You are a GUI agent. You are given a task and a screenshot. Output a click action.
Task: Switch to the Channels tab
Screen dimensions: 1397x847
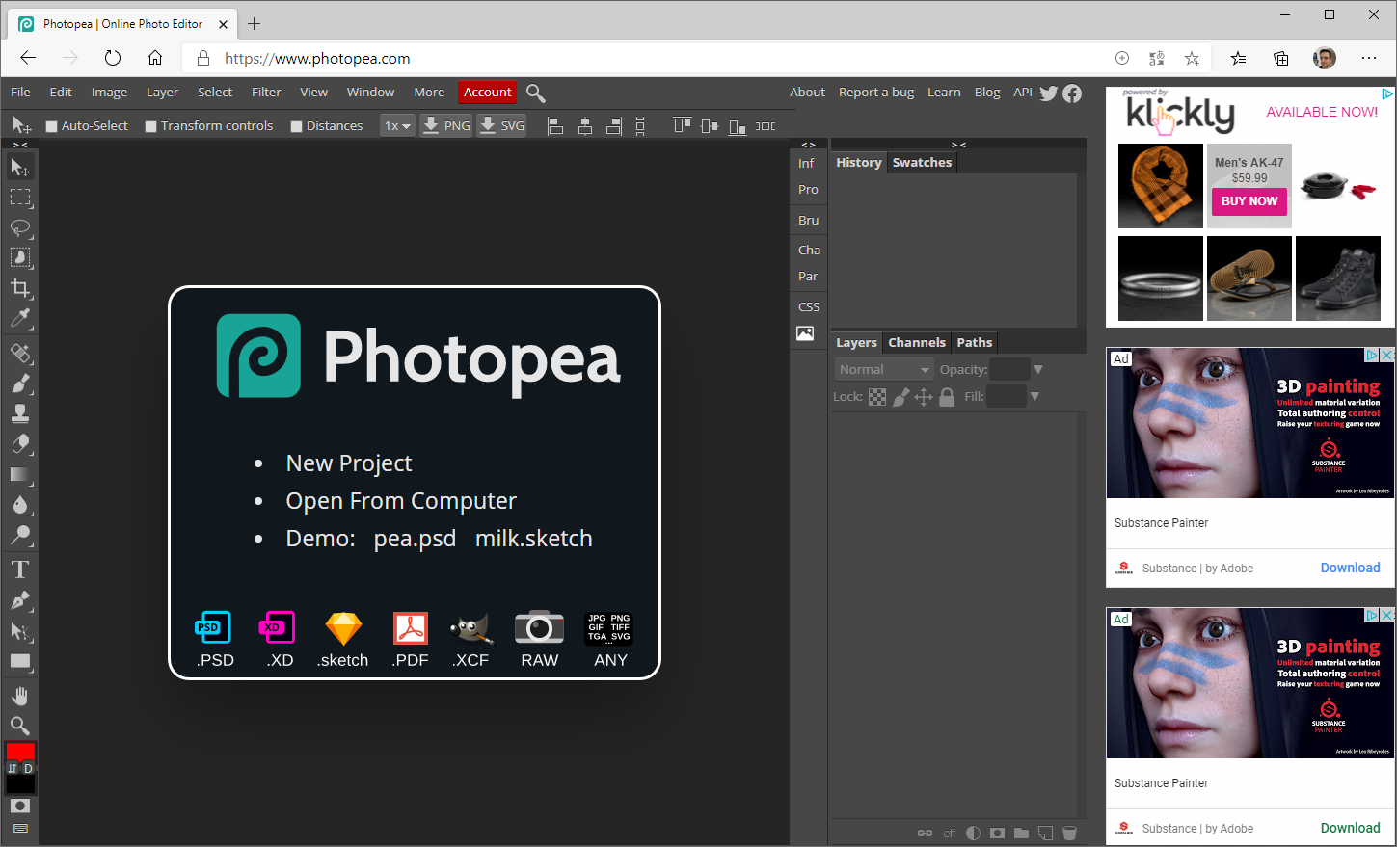tap(917, 343)
